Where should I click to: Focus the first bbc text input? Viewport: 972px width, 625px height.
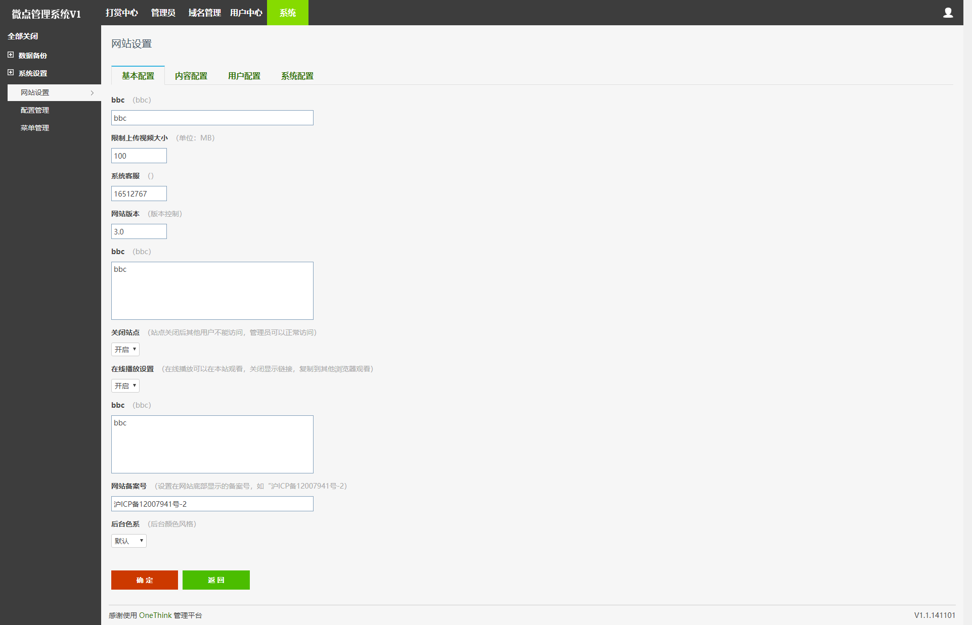(212, 118)
